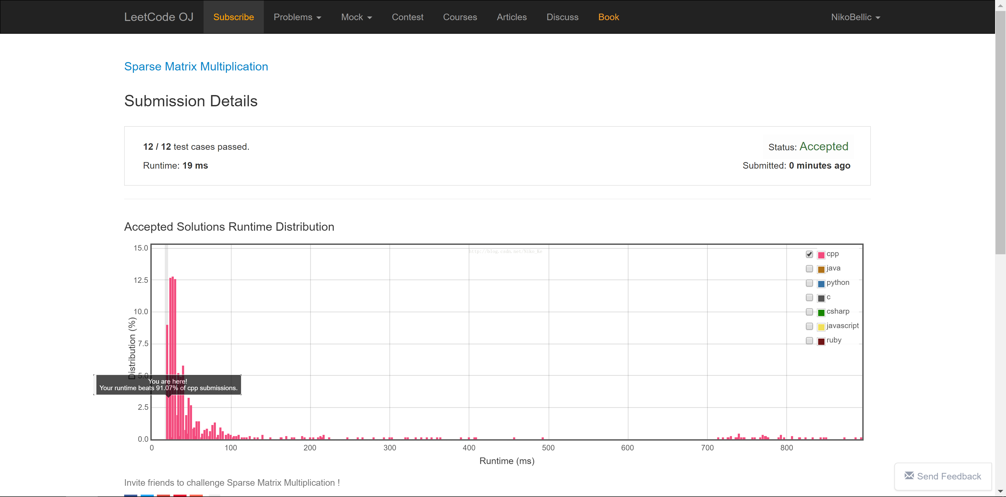Click the pink cpp legend color box

click(x=821, y=255)
